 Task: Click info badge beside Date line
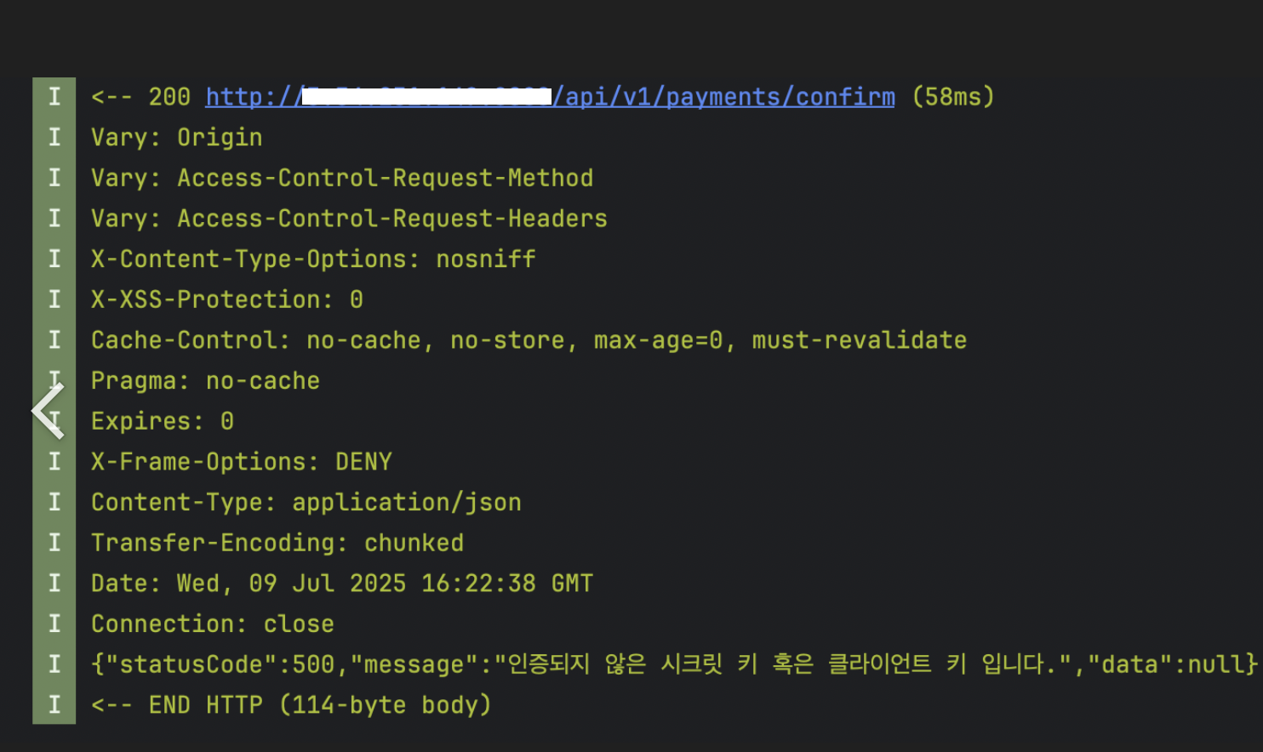(x=54, y=584)
